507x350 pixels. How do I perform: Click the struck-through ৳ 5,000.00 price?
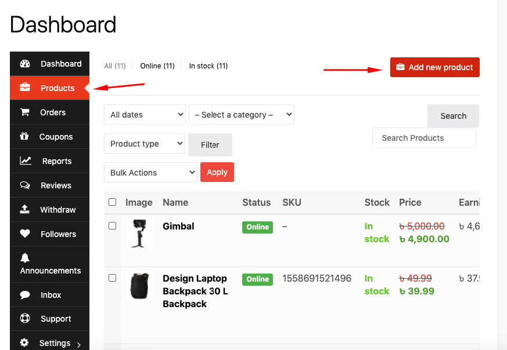(x=422, y=227)
